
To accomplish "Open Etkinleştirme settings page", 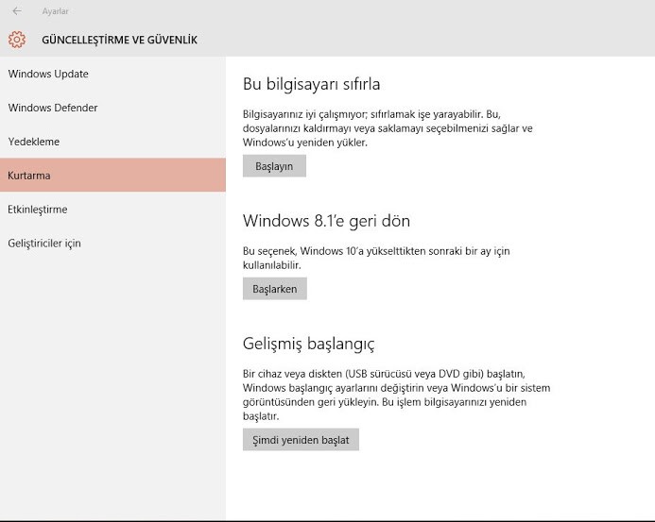I will 112,209.
